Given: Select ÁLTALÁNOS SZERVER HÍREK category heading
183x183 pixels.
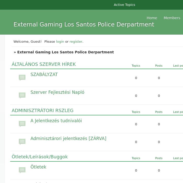Looking at the screenshot, I should (44, 64).
